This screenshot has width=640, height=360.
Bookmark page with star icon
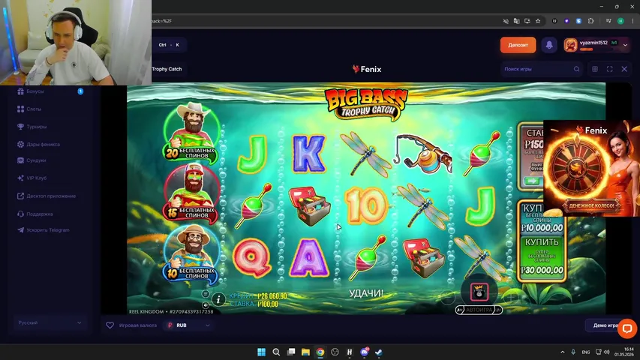pyautogui.click(x=538, y=21)
